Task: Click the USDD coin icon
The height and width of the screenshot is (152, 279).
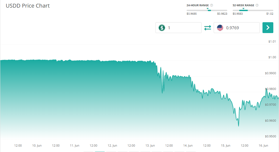Action: [162, 28]
